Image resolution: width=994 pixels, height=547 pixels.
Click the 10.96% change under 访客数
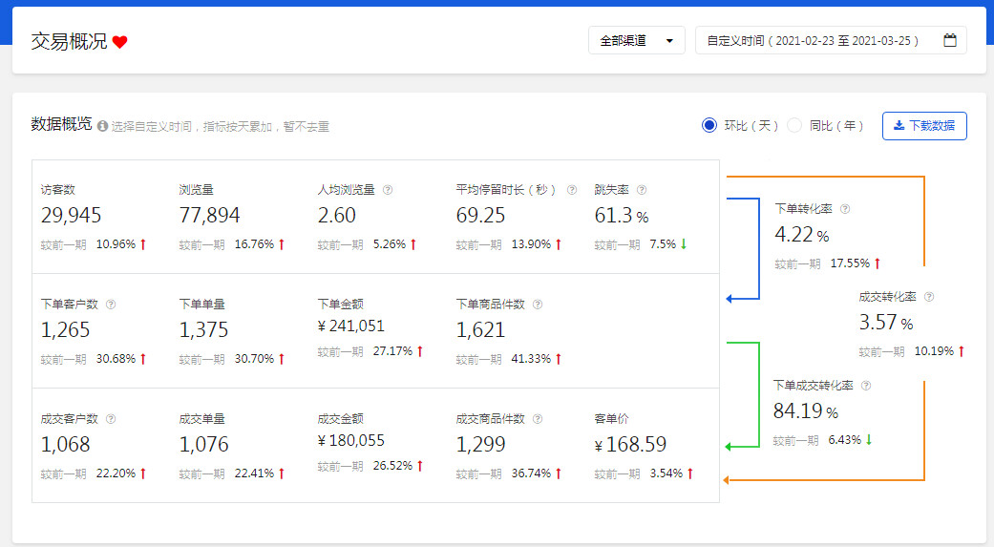[116, 244]
